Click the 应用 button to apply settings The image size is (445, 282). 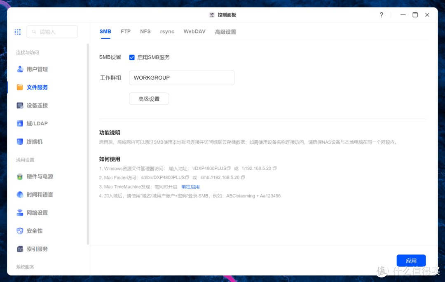coord(411,260)
